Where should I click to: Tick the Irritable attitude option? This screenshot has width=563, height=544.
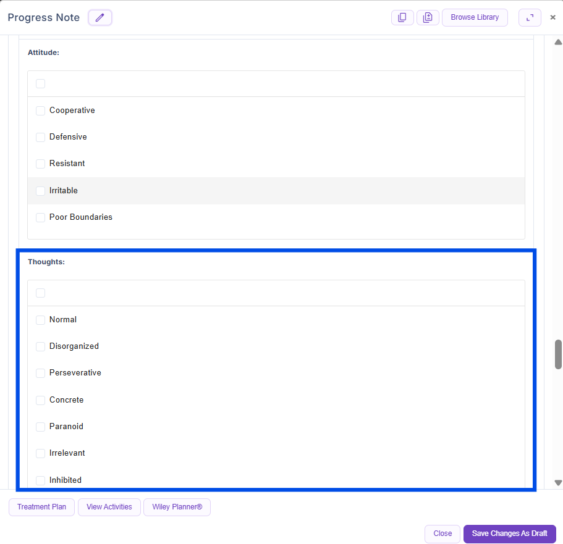coord(41,191)
